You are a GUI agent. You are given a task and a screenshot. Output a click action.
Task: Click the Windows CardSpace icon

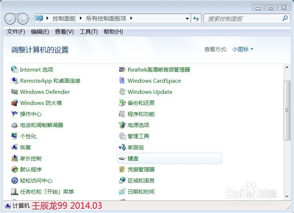coord(122,81)
